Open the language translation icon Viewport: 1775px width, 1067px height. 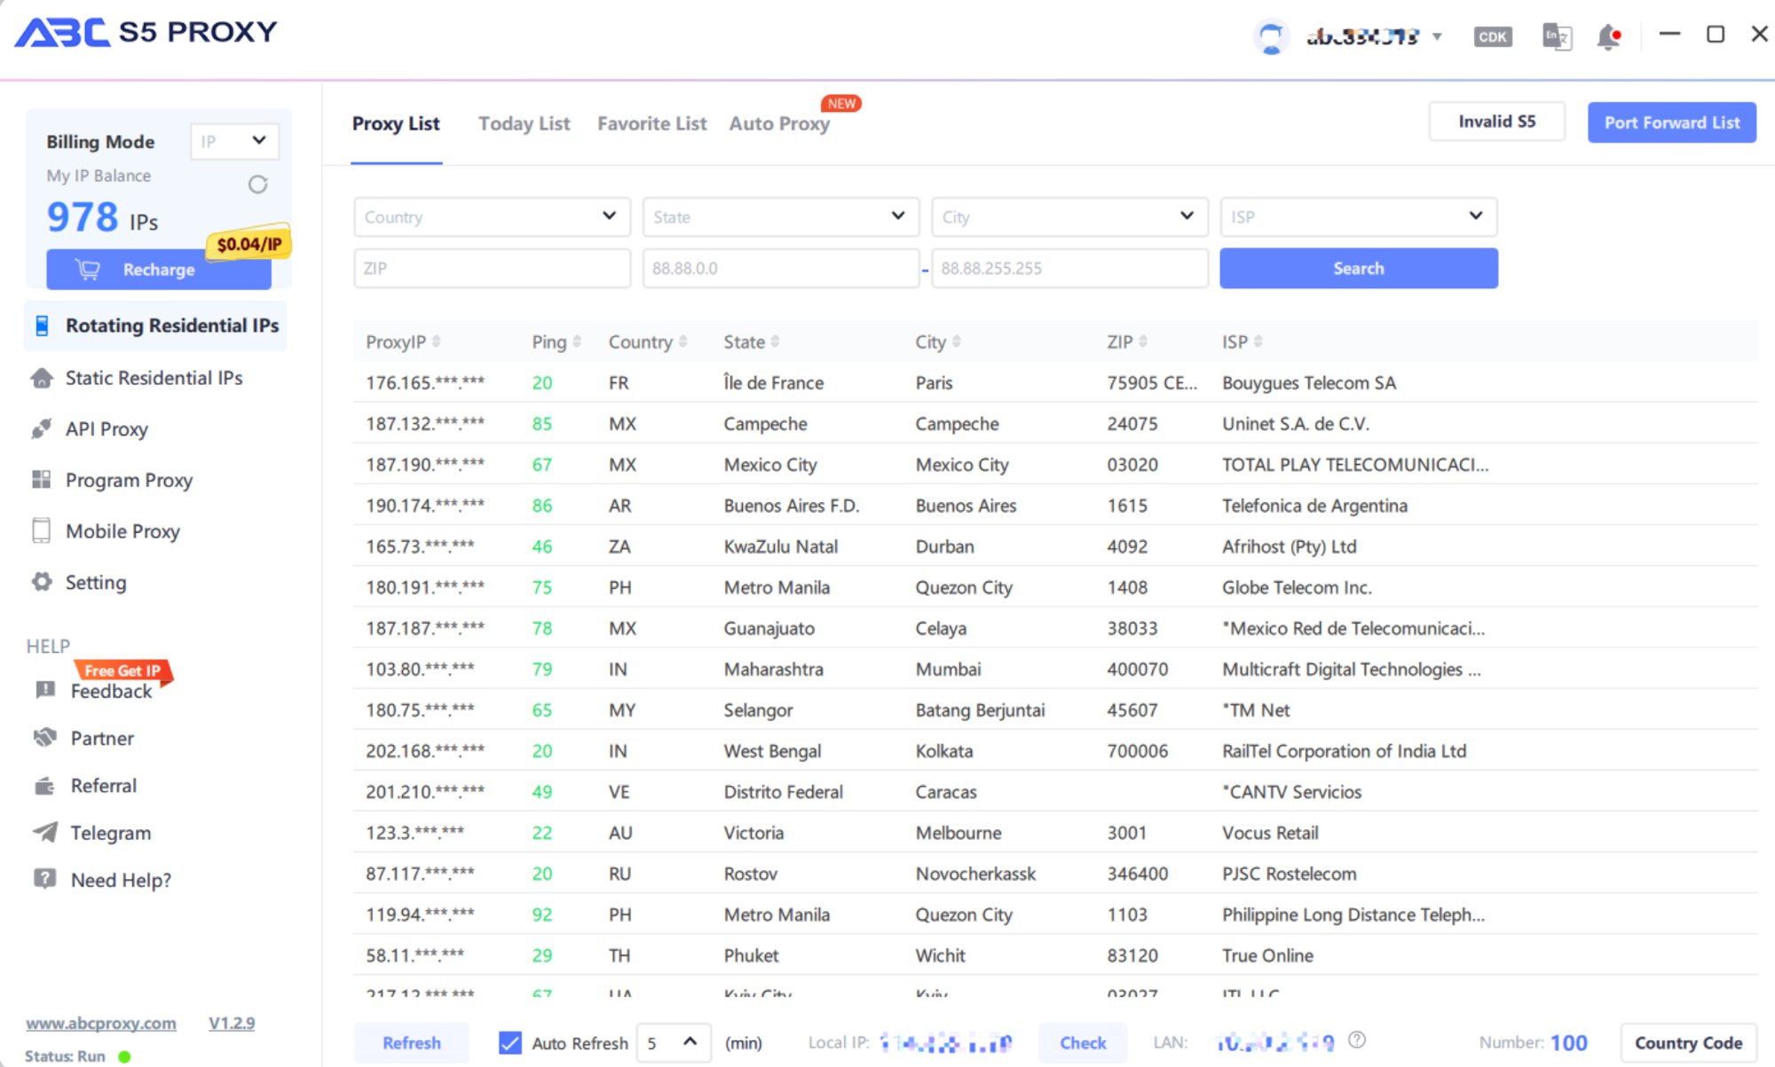[x=1557, y=36]
